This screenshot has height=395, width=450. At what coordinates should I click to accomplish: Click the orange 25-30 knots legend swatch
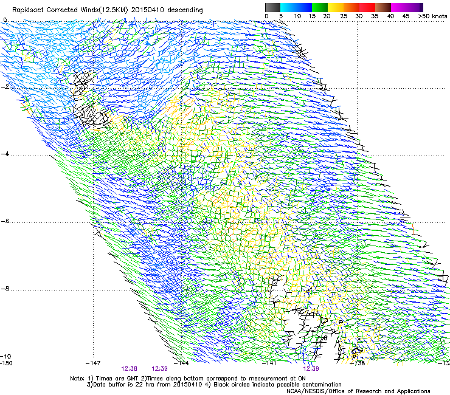point(351,7)
